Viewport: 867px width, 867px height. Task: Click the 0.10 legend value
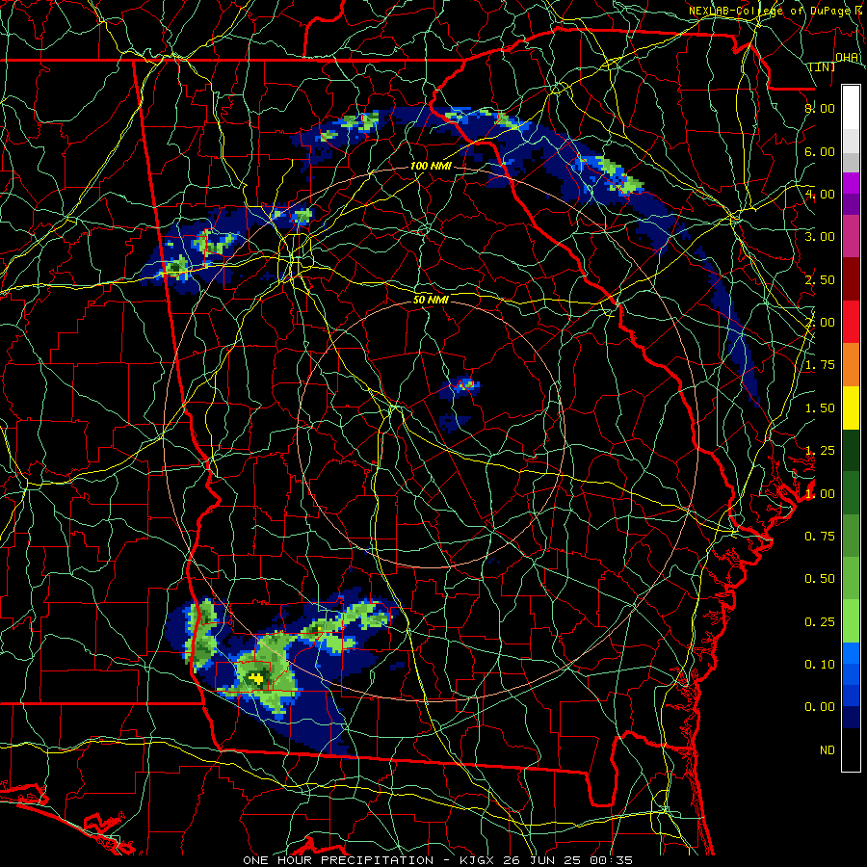point(820,665)
